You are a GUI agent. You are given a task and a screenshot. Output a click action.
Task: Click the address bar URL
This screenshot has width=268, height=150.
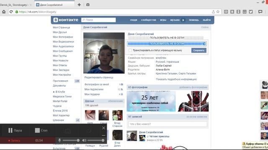point(38,12)
